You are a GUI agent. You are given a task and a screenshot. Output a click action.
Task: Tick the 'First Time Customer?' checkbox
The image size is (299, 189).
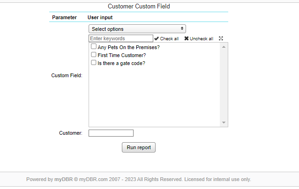[x=94, y=55]
